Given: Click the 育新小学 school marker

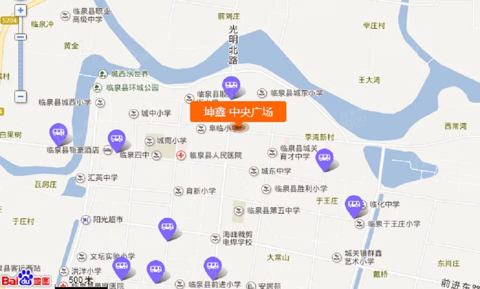Looking at the screenshot, I should tap(178, 191).
